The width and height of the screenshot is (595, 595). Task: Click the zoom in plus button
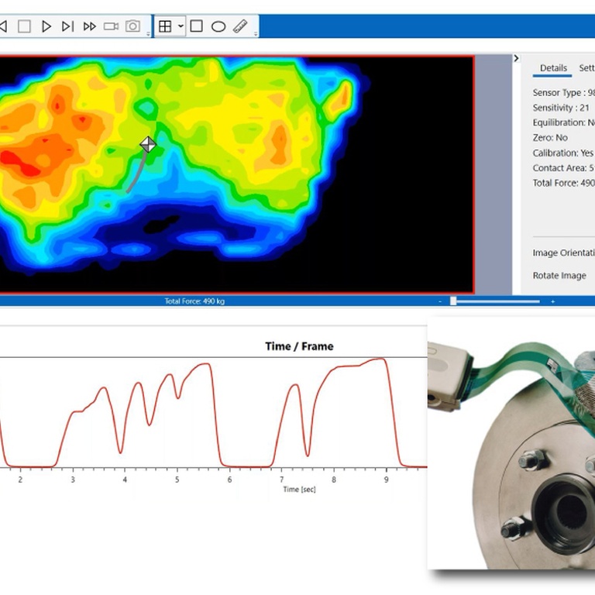tap(553, 301)
